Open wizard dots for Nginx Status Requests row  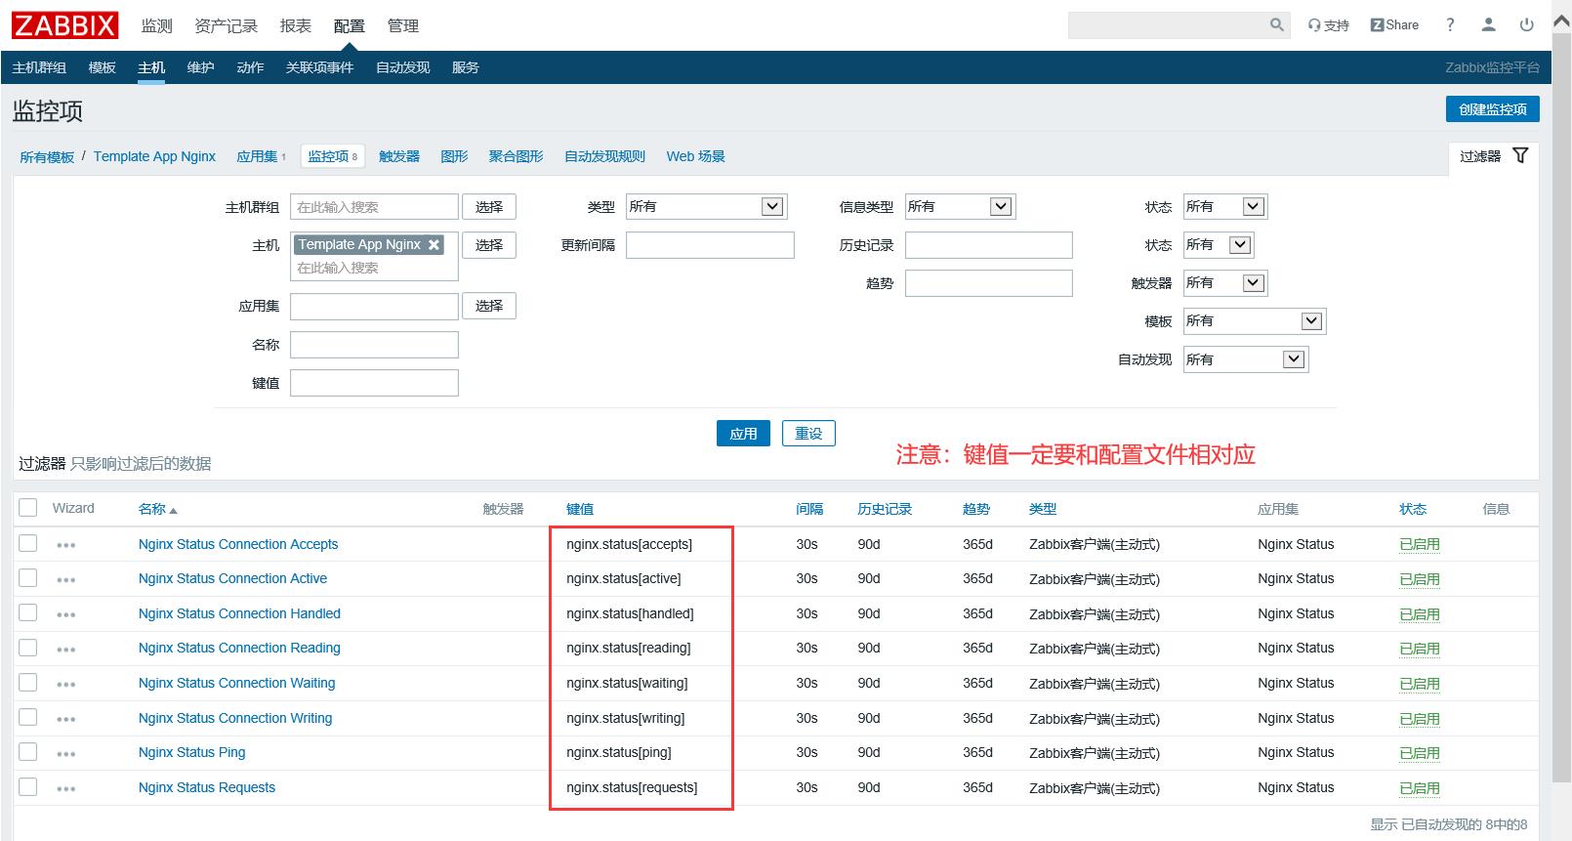click(x=66, y=788)
